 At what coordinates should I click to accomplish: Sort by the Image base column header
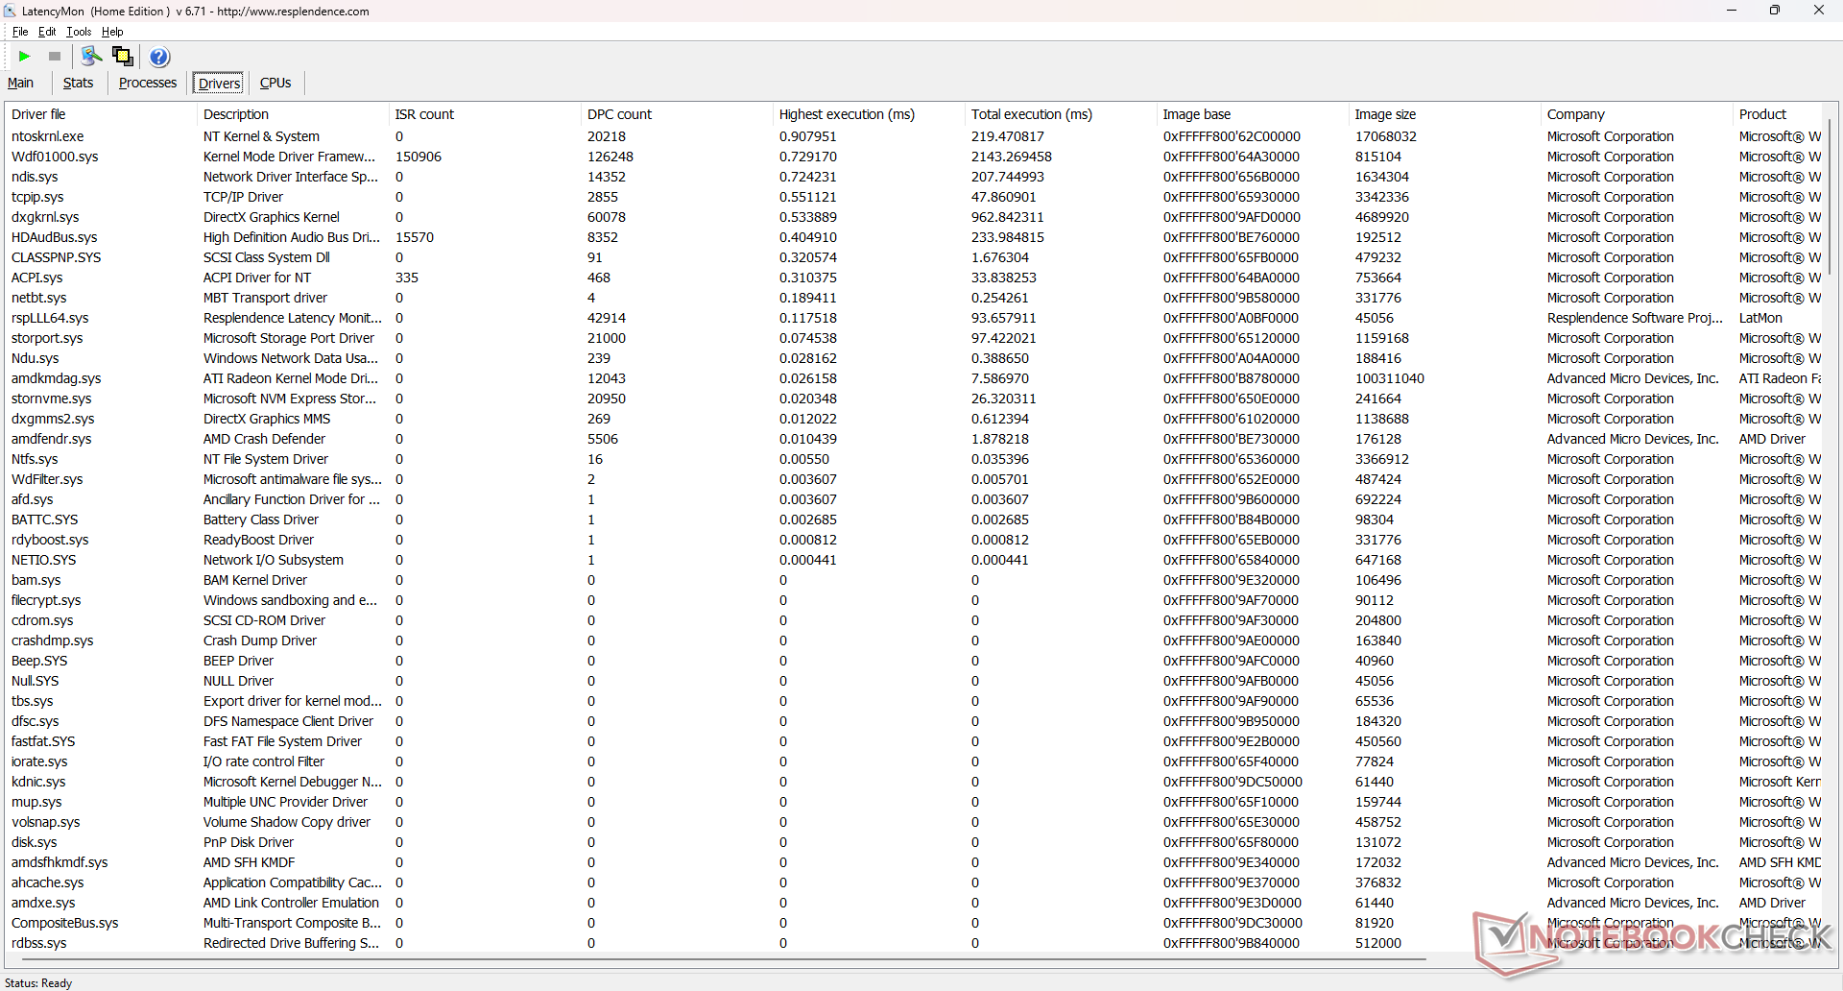[1253, 114]
